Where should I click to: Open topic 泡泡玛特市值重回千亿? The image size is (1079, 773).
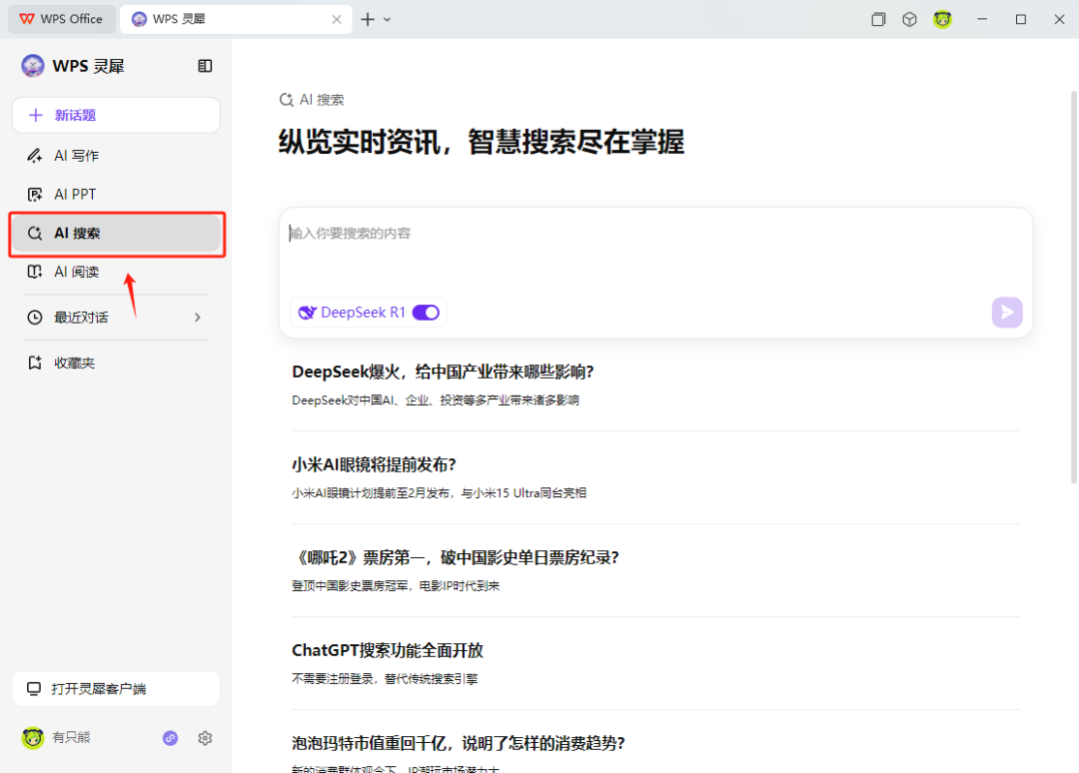[459, 743]
